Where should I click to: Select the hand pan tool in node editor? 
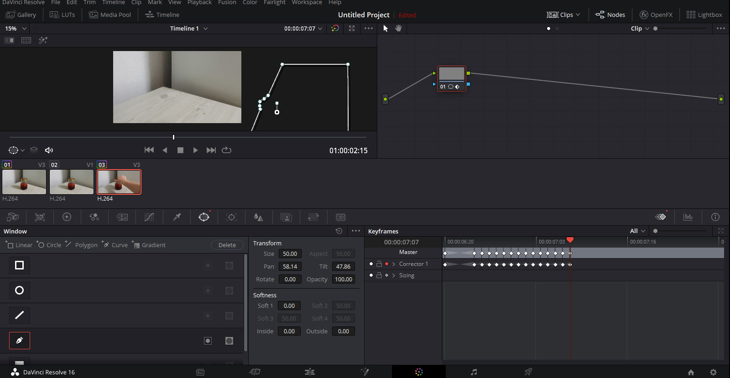pos(398,28)
